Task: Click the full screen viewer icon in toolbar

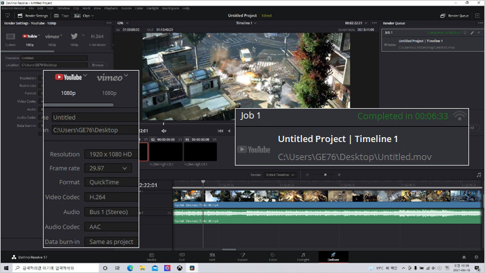Action: click(8, 15)
